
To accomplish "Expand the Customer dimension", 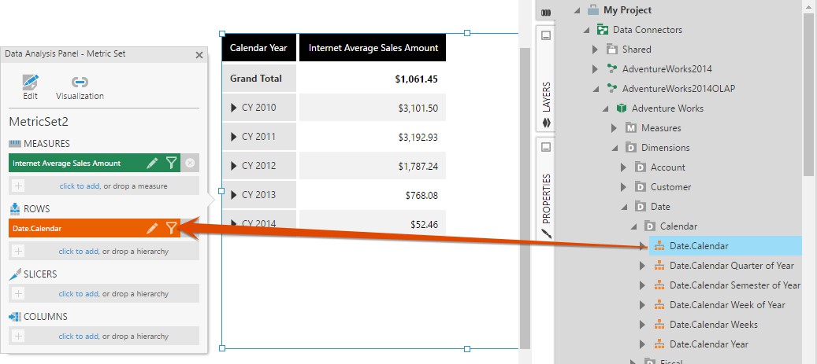I will 625,187.
